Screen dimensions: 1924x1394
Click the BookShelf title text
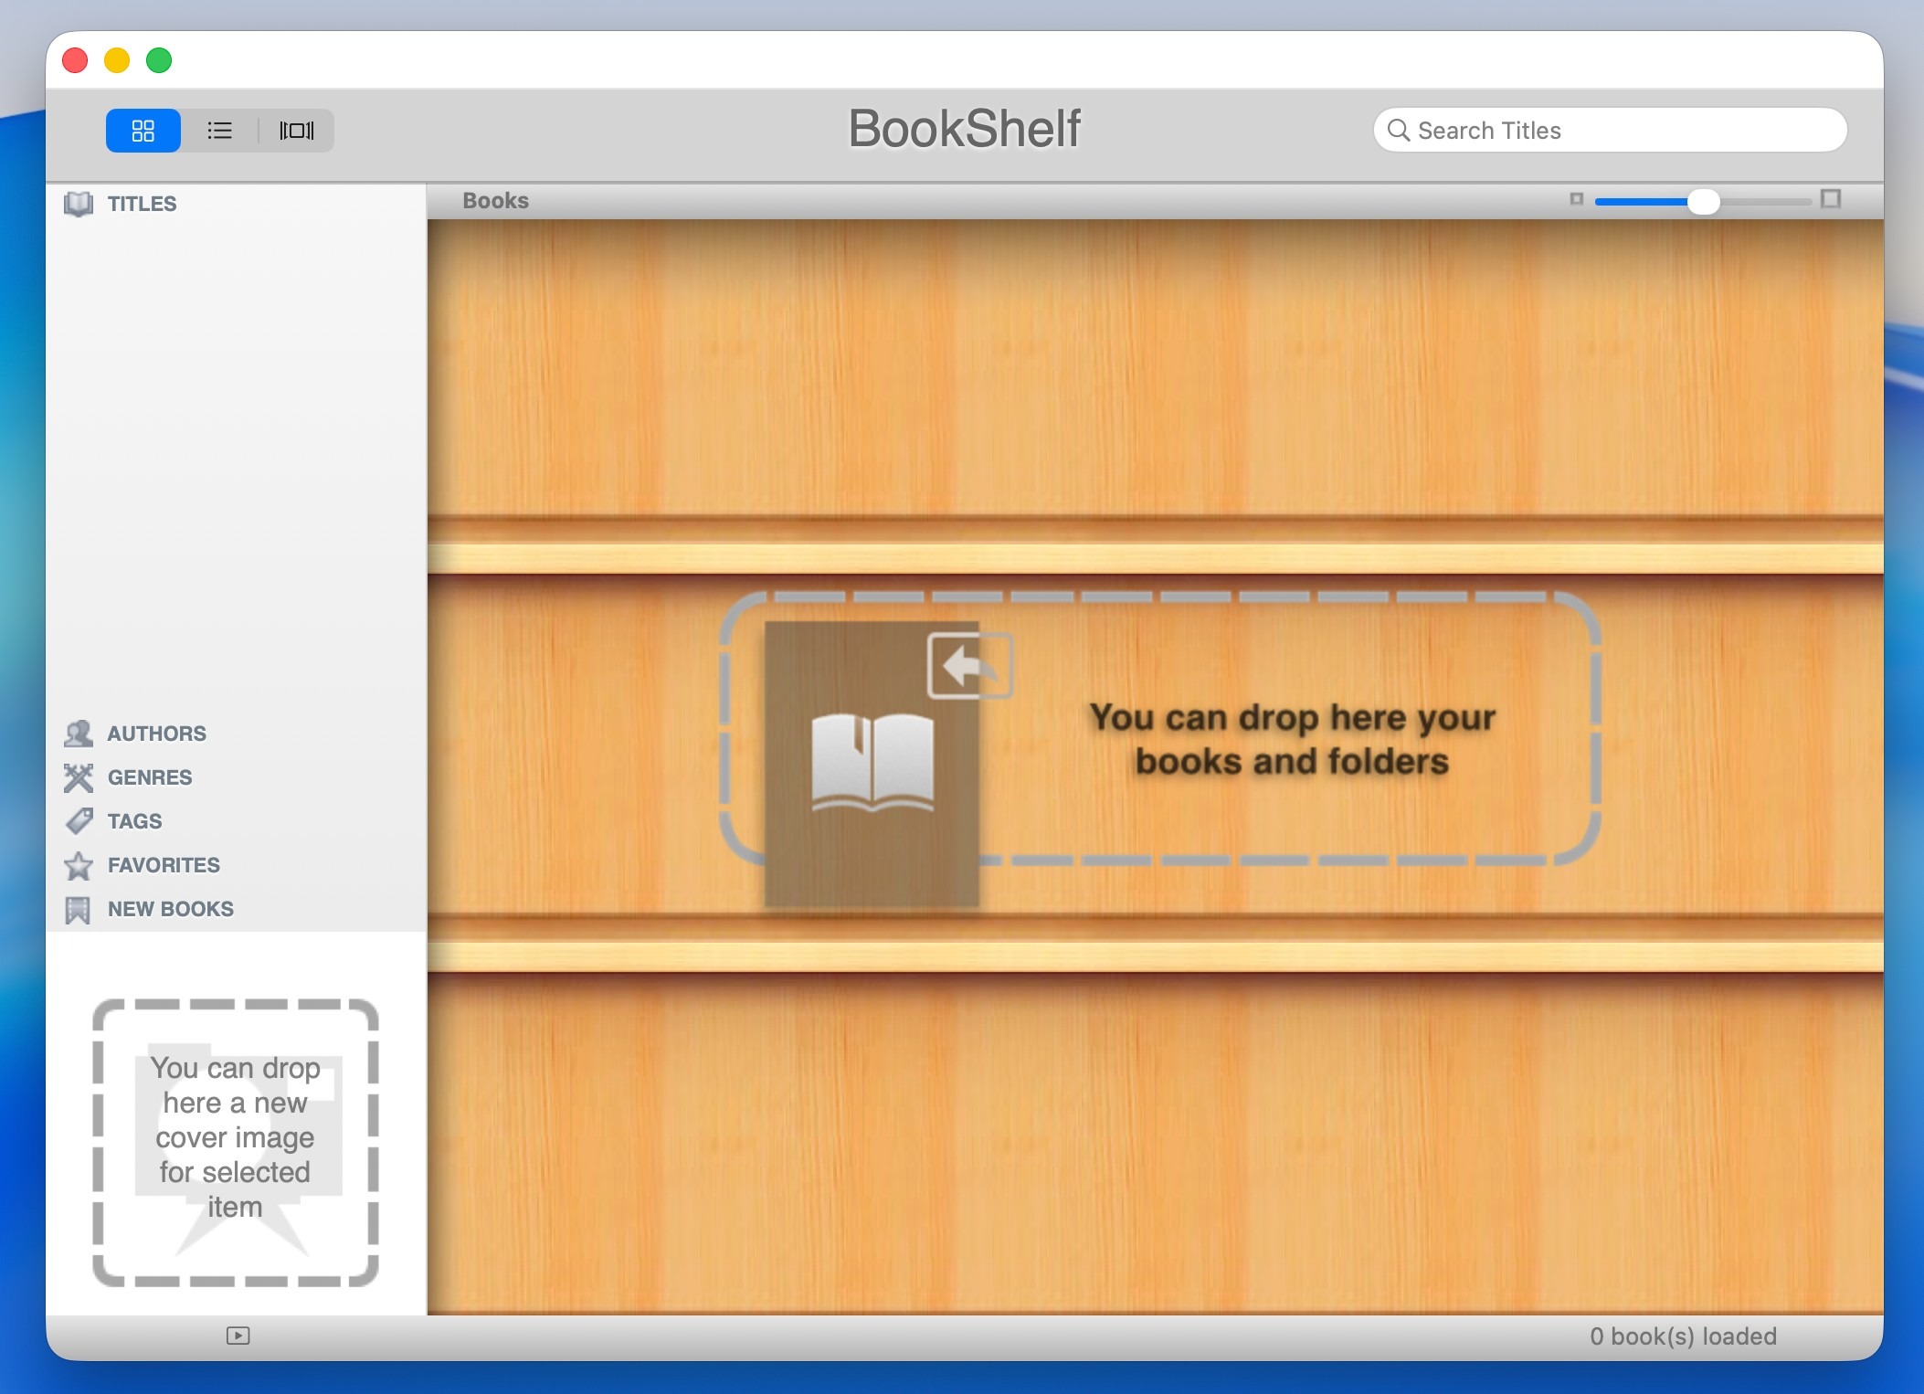pyautogui.click(x=965, y=129)
